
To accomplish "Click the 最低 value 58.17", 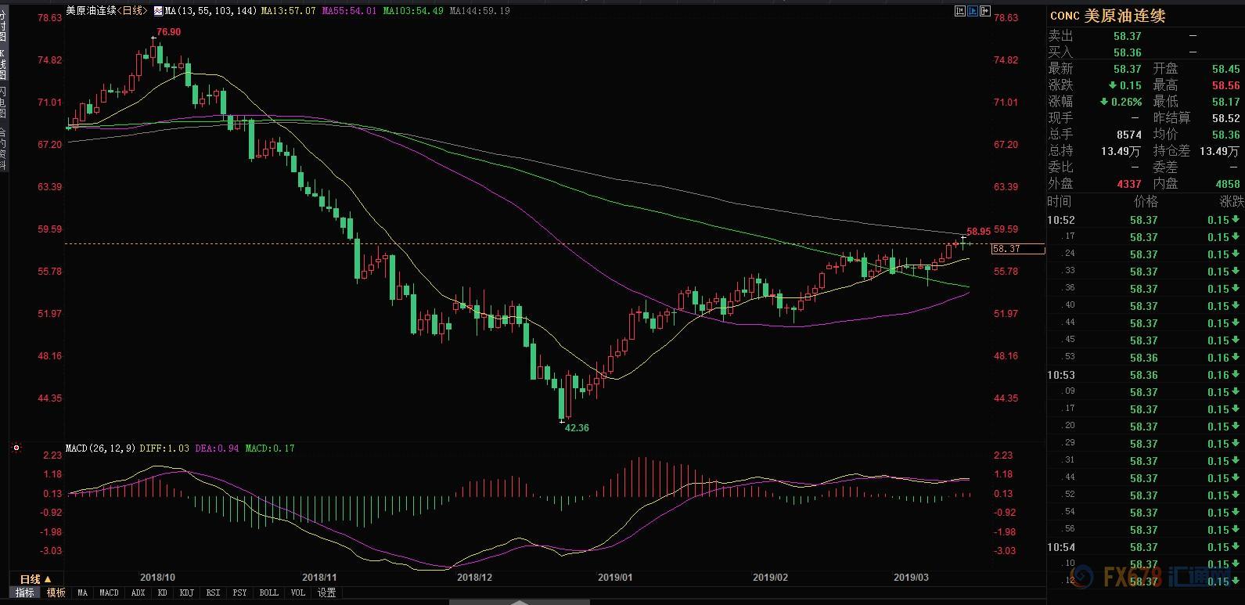I will click(1226, 102).
